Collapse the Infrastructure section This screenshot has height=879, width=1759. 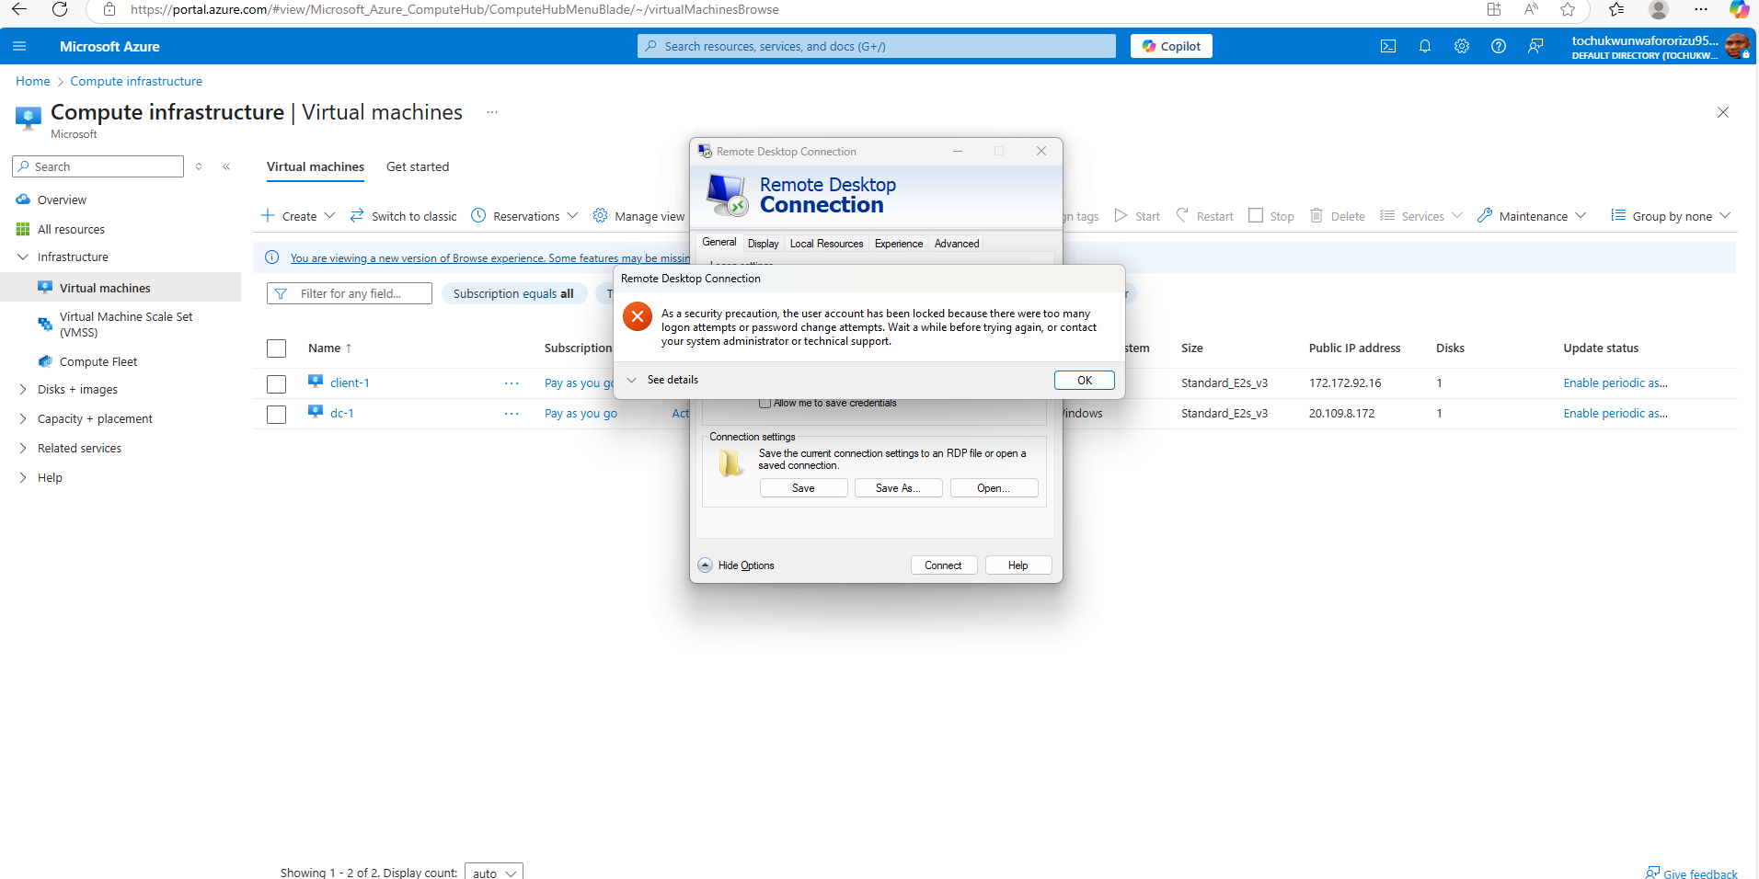(23, 257)
